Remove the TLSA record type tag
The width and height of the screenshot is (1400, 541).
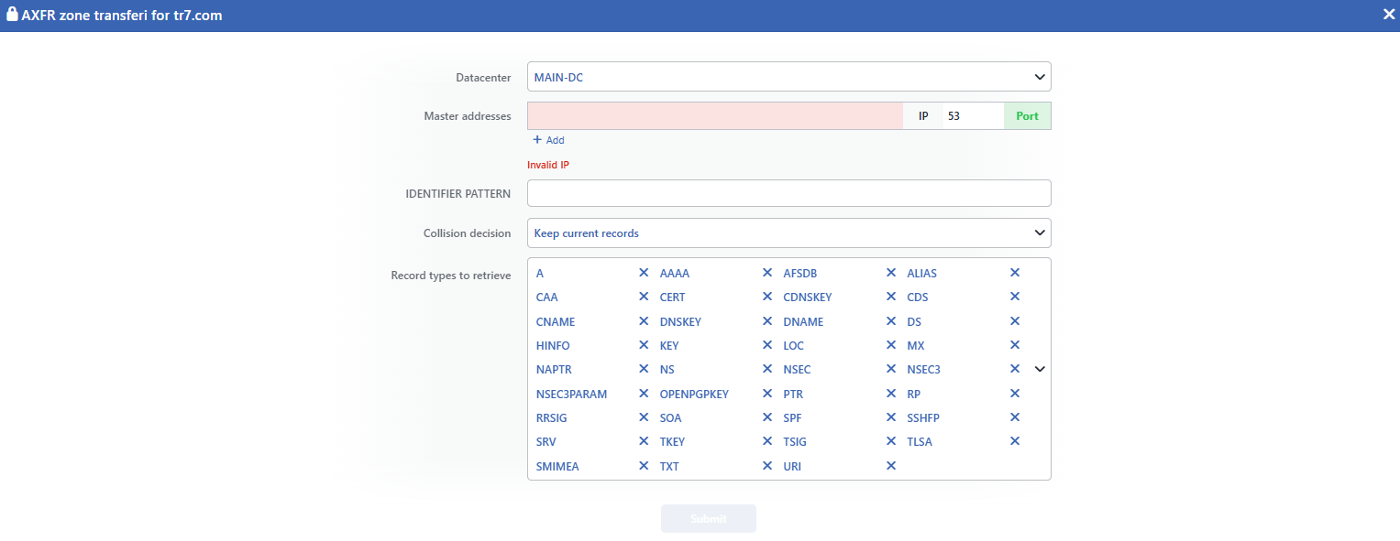pos(1015,441)
